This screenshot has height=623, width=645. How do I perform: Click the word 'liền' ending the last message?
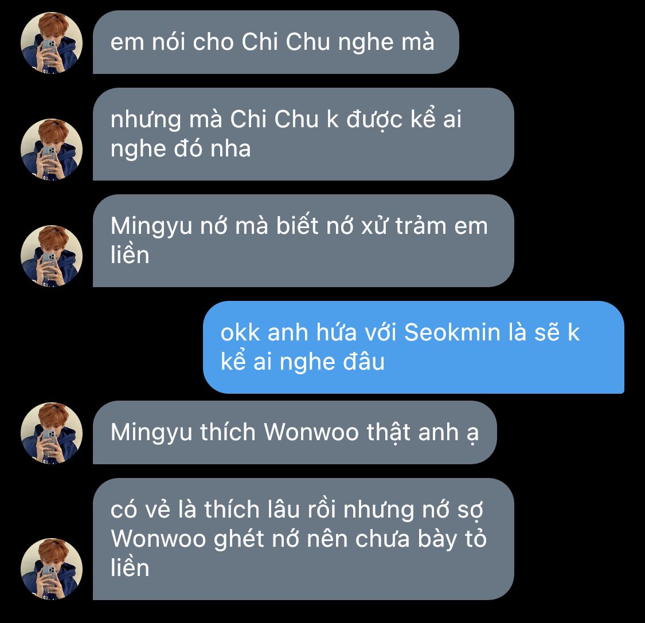[130, 568]
